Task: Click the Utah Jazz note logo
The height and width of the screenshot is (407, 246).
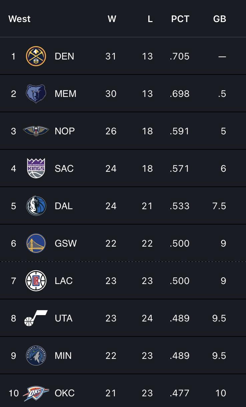Action: click(36, 318)
